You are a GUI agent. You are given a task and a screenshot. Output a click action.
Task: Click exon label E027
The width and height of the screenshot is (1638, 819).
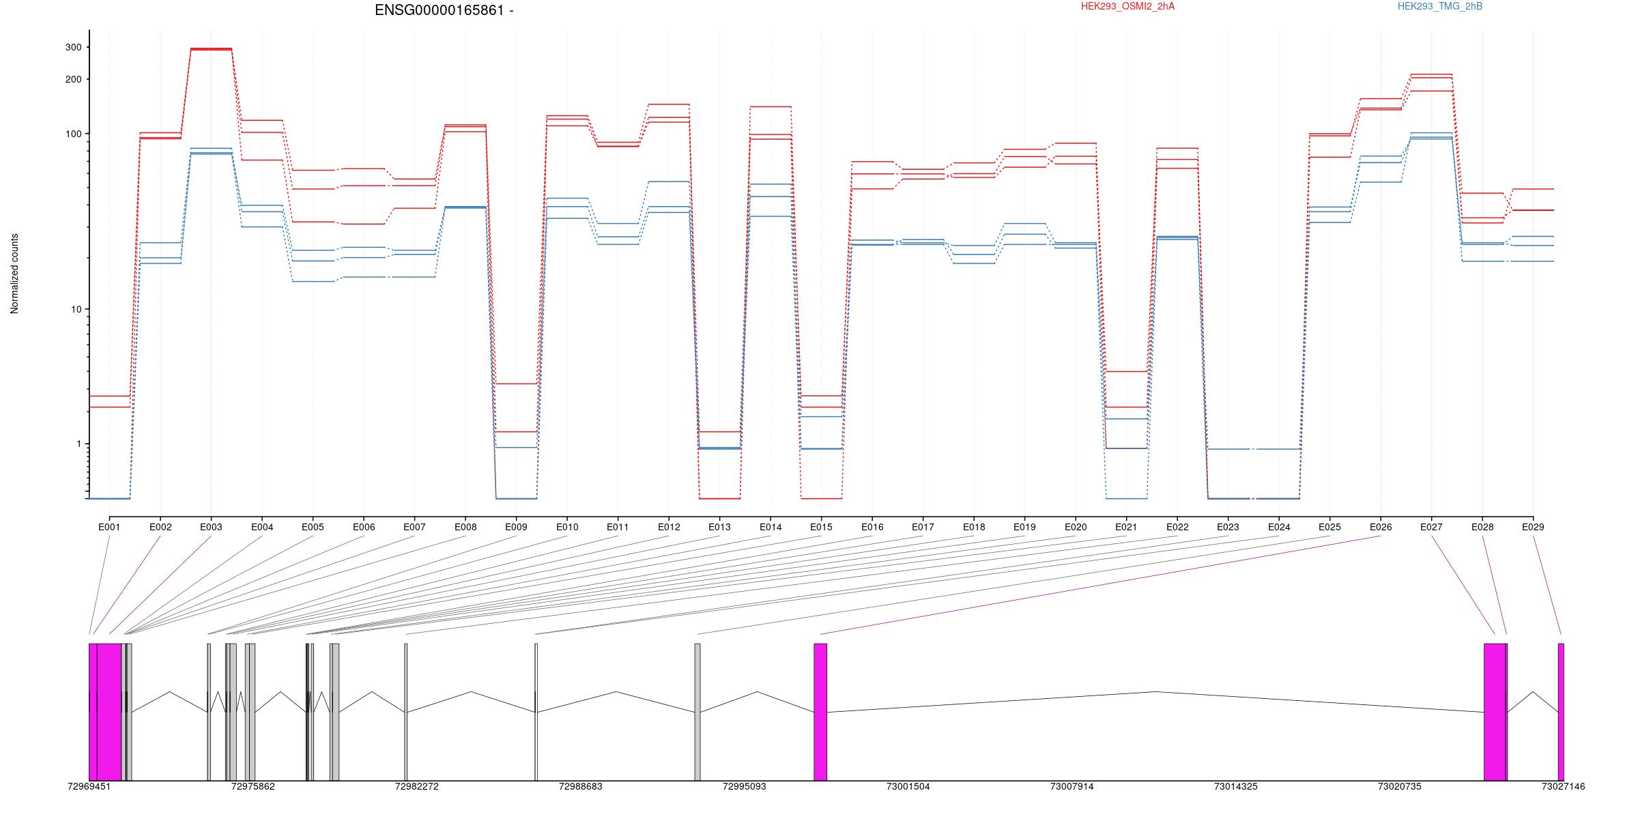pyautogui.click(x=1431, y=527)
